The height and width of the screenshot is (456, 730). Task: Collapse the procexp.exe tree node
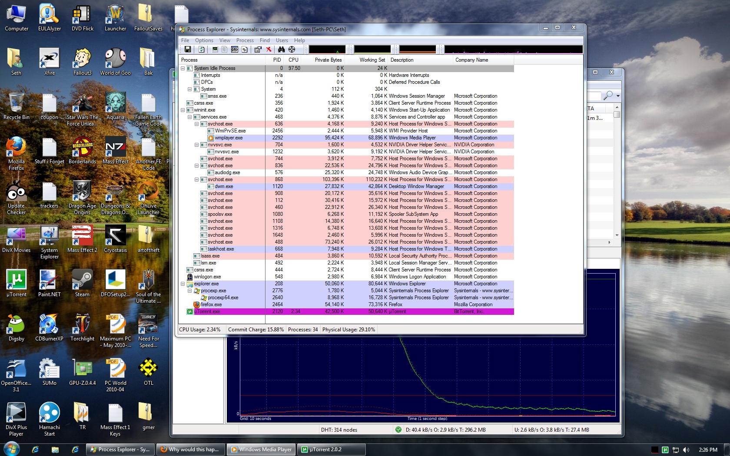[190, 291]
